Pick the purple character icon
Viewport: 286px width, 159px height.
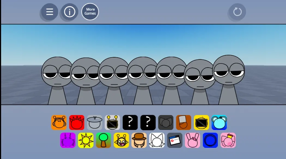(68, 140)
